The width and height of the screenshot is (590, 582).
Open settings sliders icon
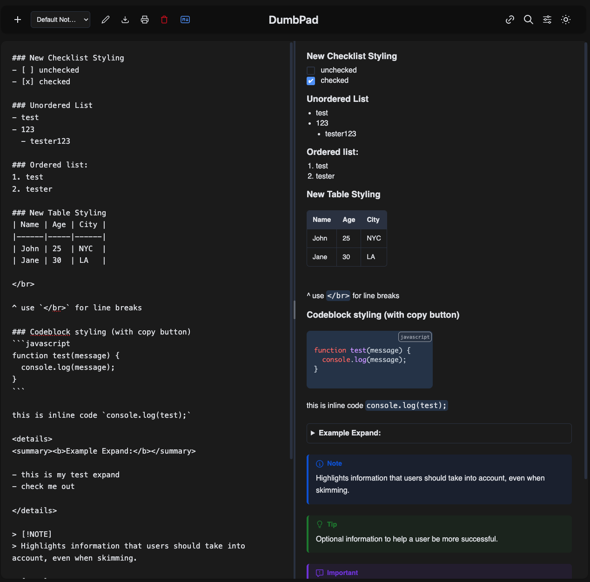point(547,20)
